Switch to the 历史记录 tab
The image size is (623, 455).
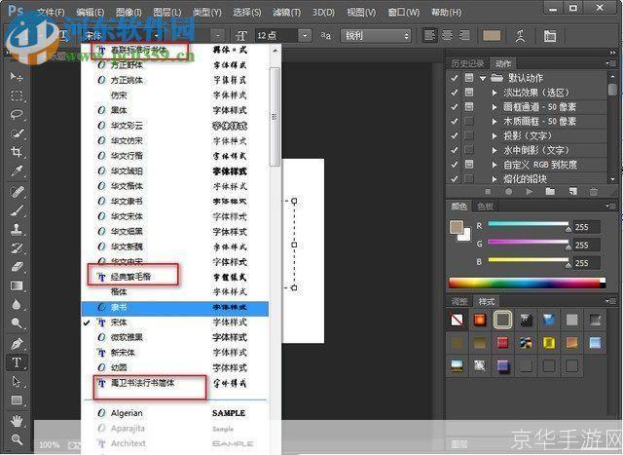click(x=467, y=63)
